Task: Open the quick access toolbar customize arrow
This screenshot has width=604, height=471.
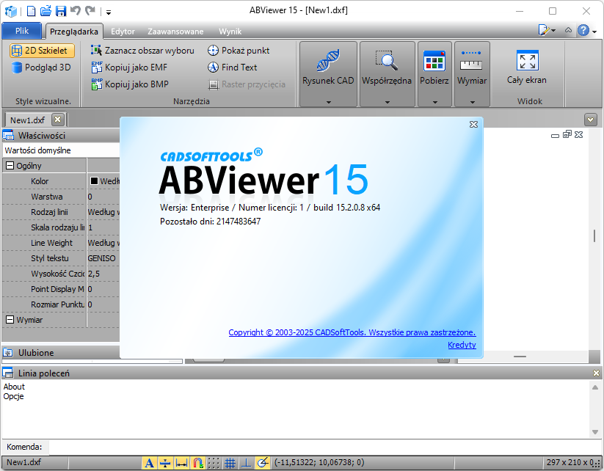Action: tap(109, 12)
